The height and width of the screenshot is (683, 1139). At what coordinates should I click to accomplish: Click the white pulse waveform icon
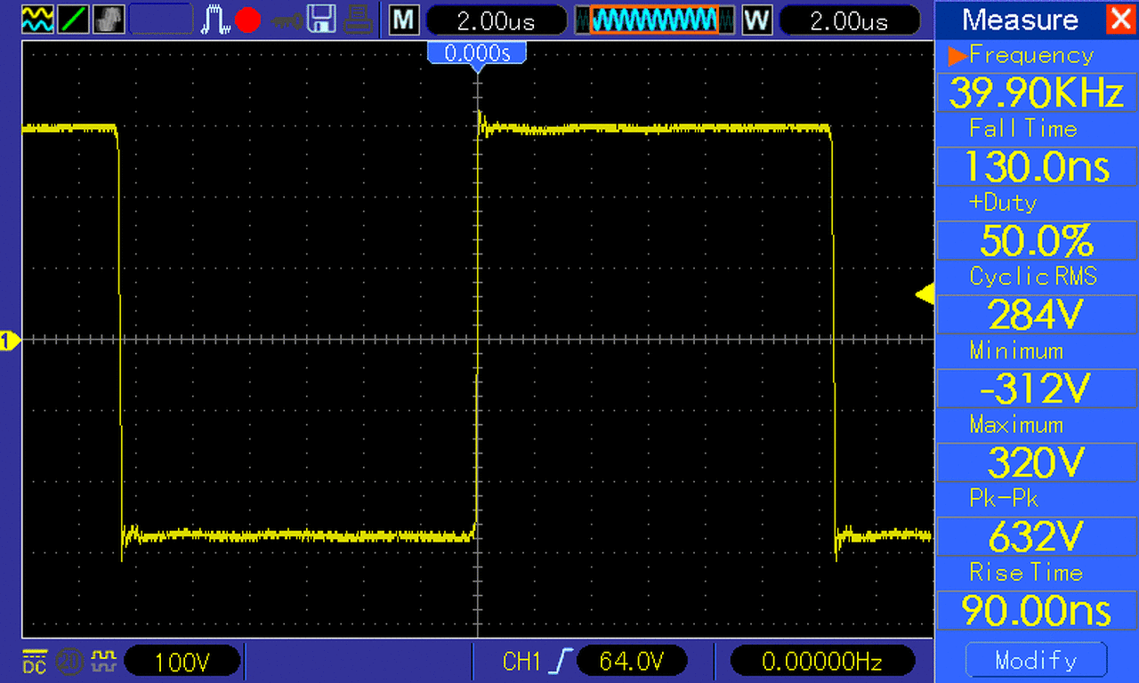pyautogui.click(x=217, y=19)
